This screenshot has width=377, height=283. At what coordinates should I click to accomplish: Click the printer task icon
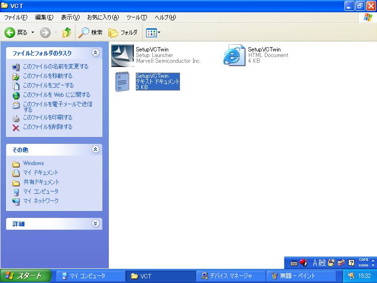[x=16, y=118]
